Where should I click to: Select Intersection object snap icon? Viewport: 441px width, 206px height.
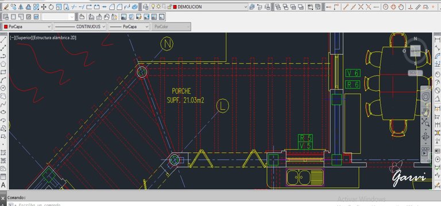coord(361,7)
